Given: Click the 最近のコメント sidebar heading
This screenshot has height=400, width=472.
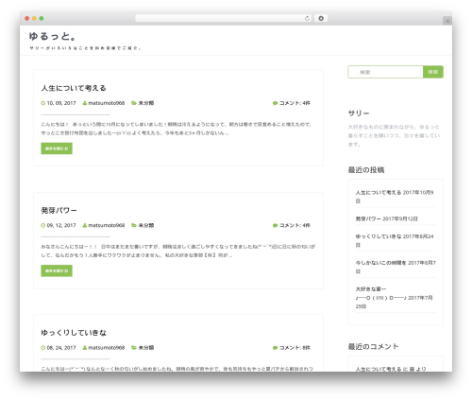Looking at the screenshot, I should 373,347.
